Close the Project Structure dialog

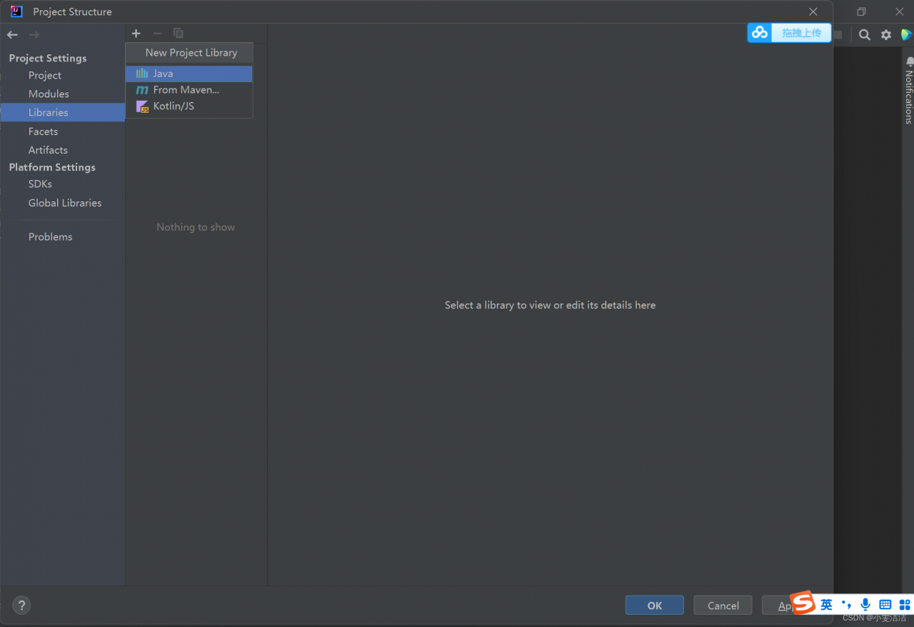[813, 11]
